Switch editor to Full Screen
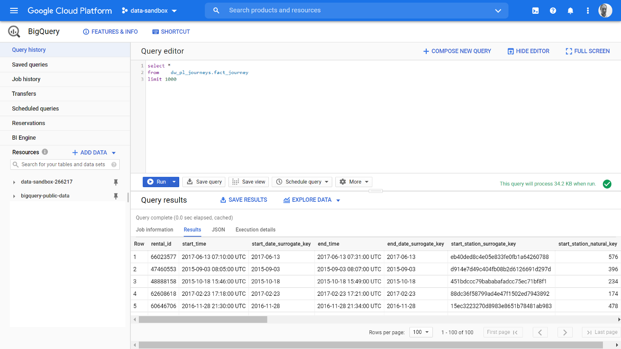 pos(588,51)
